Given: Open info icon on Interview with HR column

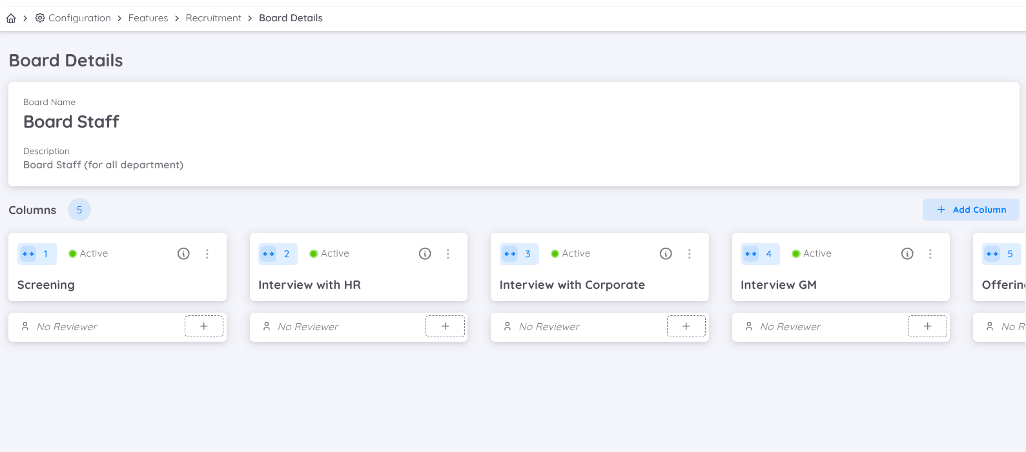Looking at the screenshot, I should coord(425,253).
